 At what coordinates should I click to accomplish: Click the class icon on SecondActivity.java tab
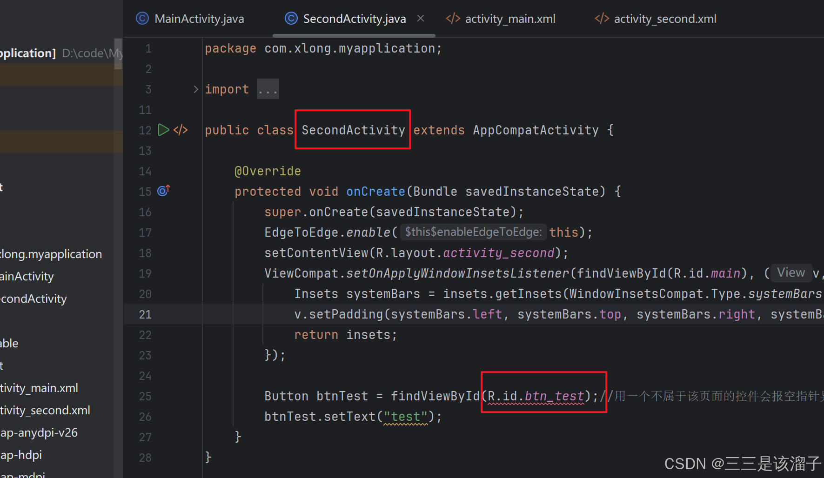tap(291, 18)
